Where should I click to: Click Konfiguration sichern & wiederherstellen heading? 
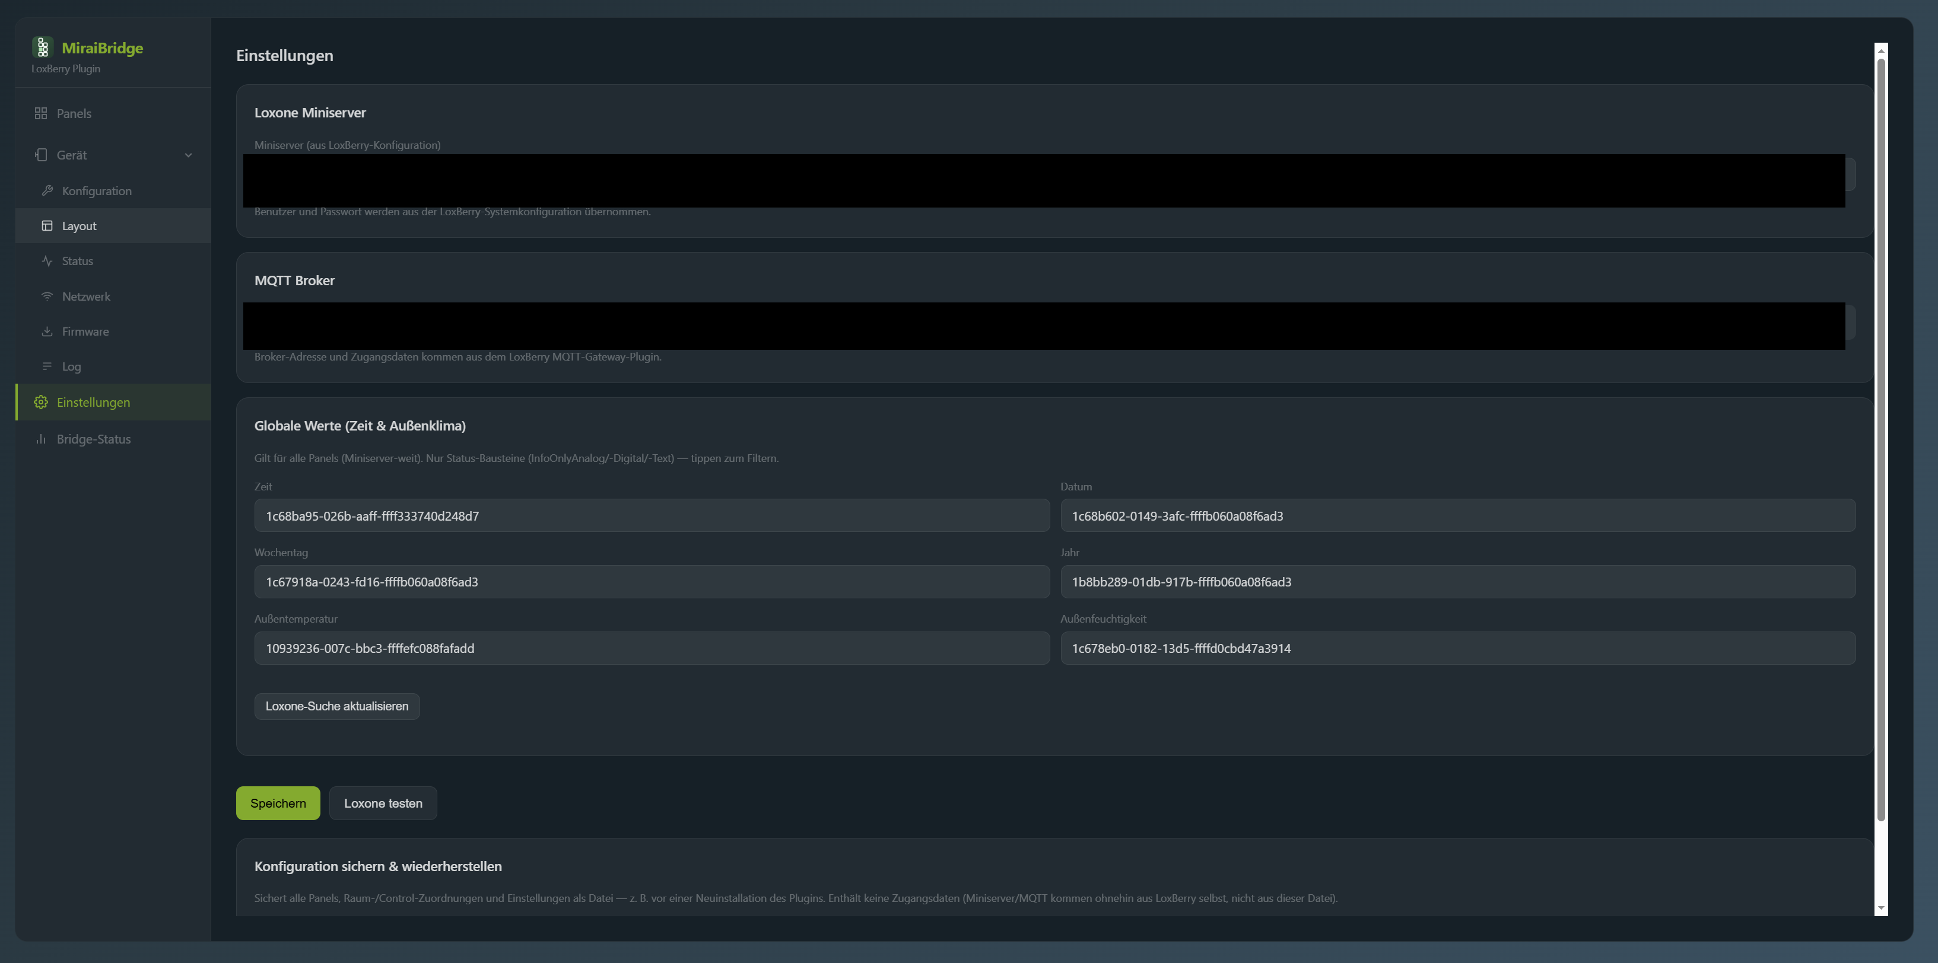point(377,866)
